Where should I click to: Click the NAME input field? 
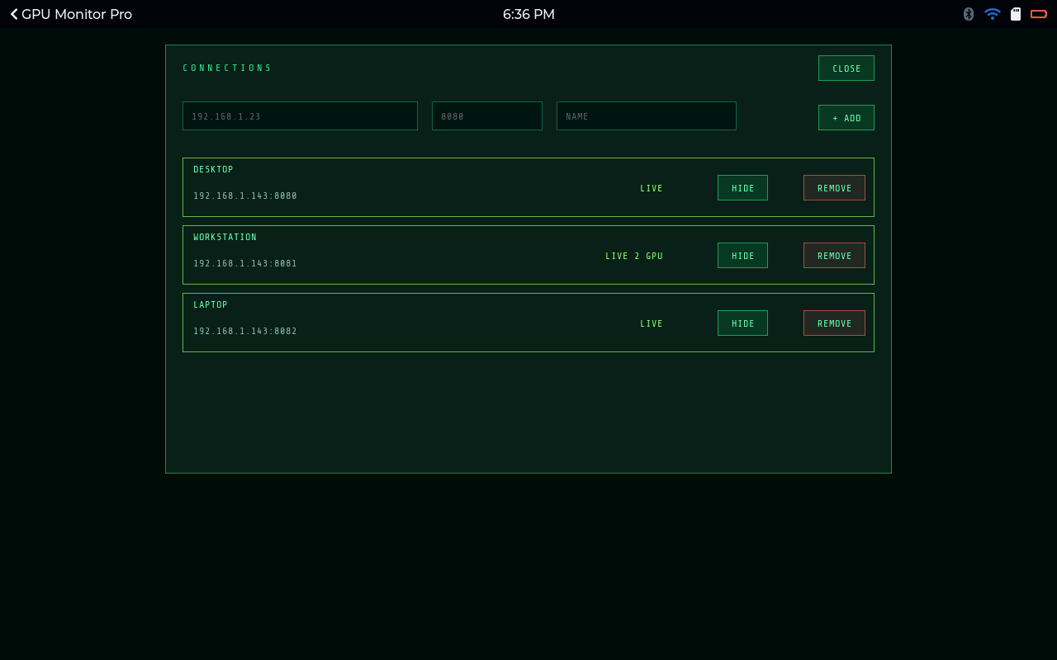(x=647, y=116)
